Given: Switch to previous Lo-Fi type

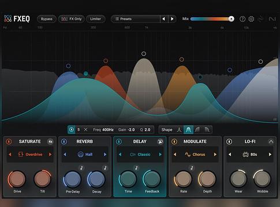Looking at the screenshot, I should (230, 155).
